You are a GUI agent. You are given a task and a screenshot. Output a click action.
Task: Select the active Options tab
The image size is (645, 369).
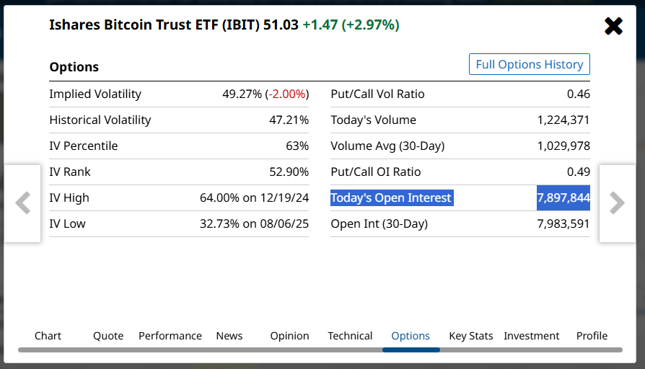pyautogui.click(x=411, y=336)
